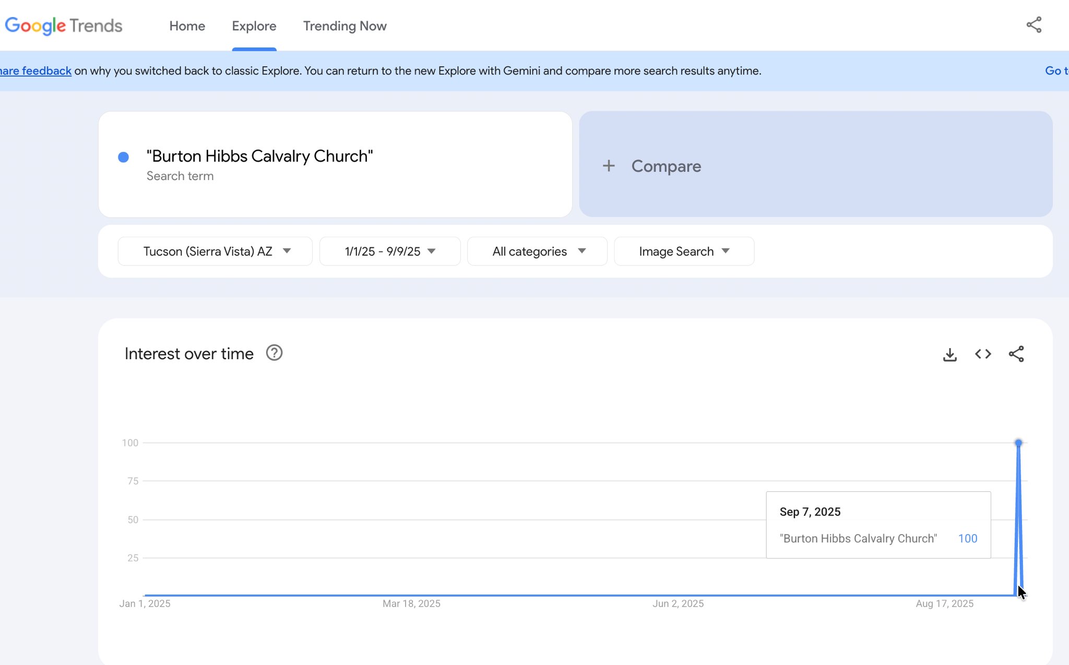Click the "Aug 17, 2025" axis label

(945, 603)
